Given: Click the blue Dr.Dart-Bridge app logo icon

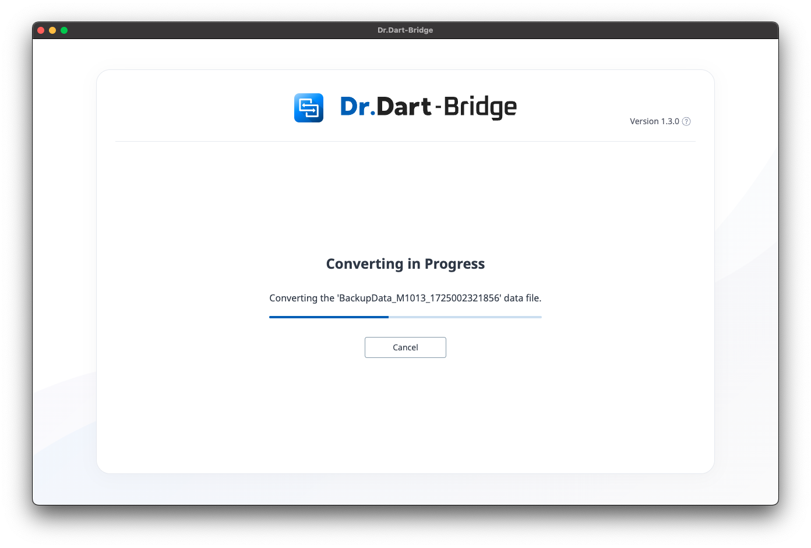Looking at the screenshot, I should click(x=308, y=108).
